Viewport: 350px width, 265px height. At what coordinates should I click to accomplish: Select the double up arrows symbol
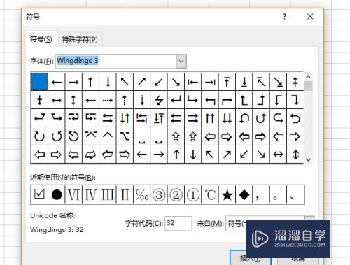pos(210,118)
